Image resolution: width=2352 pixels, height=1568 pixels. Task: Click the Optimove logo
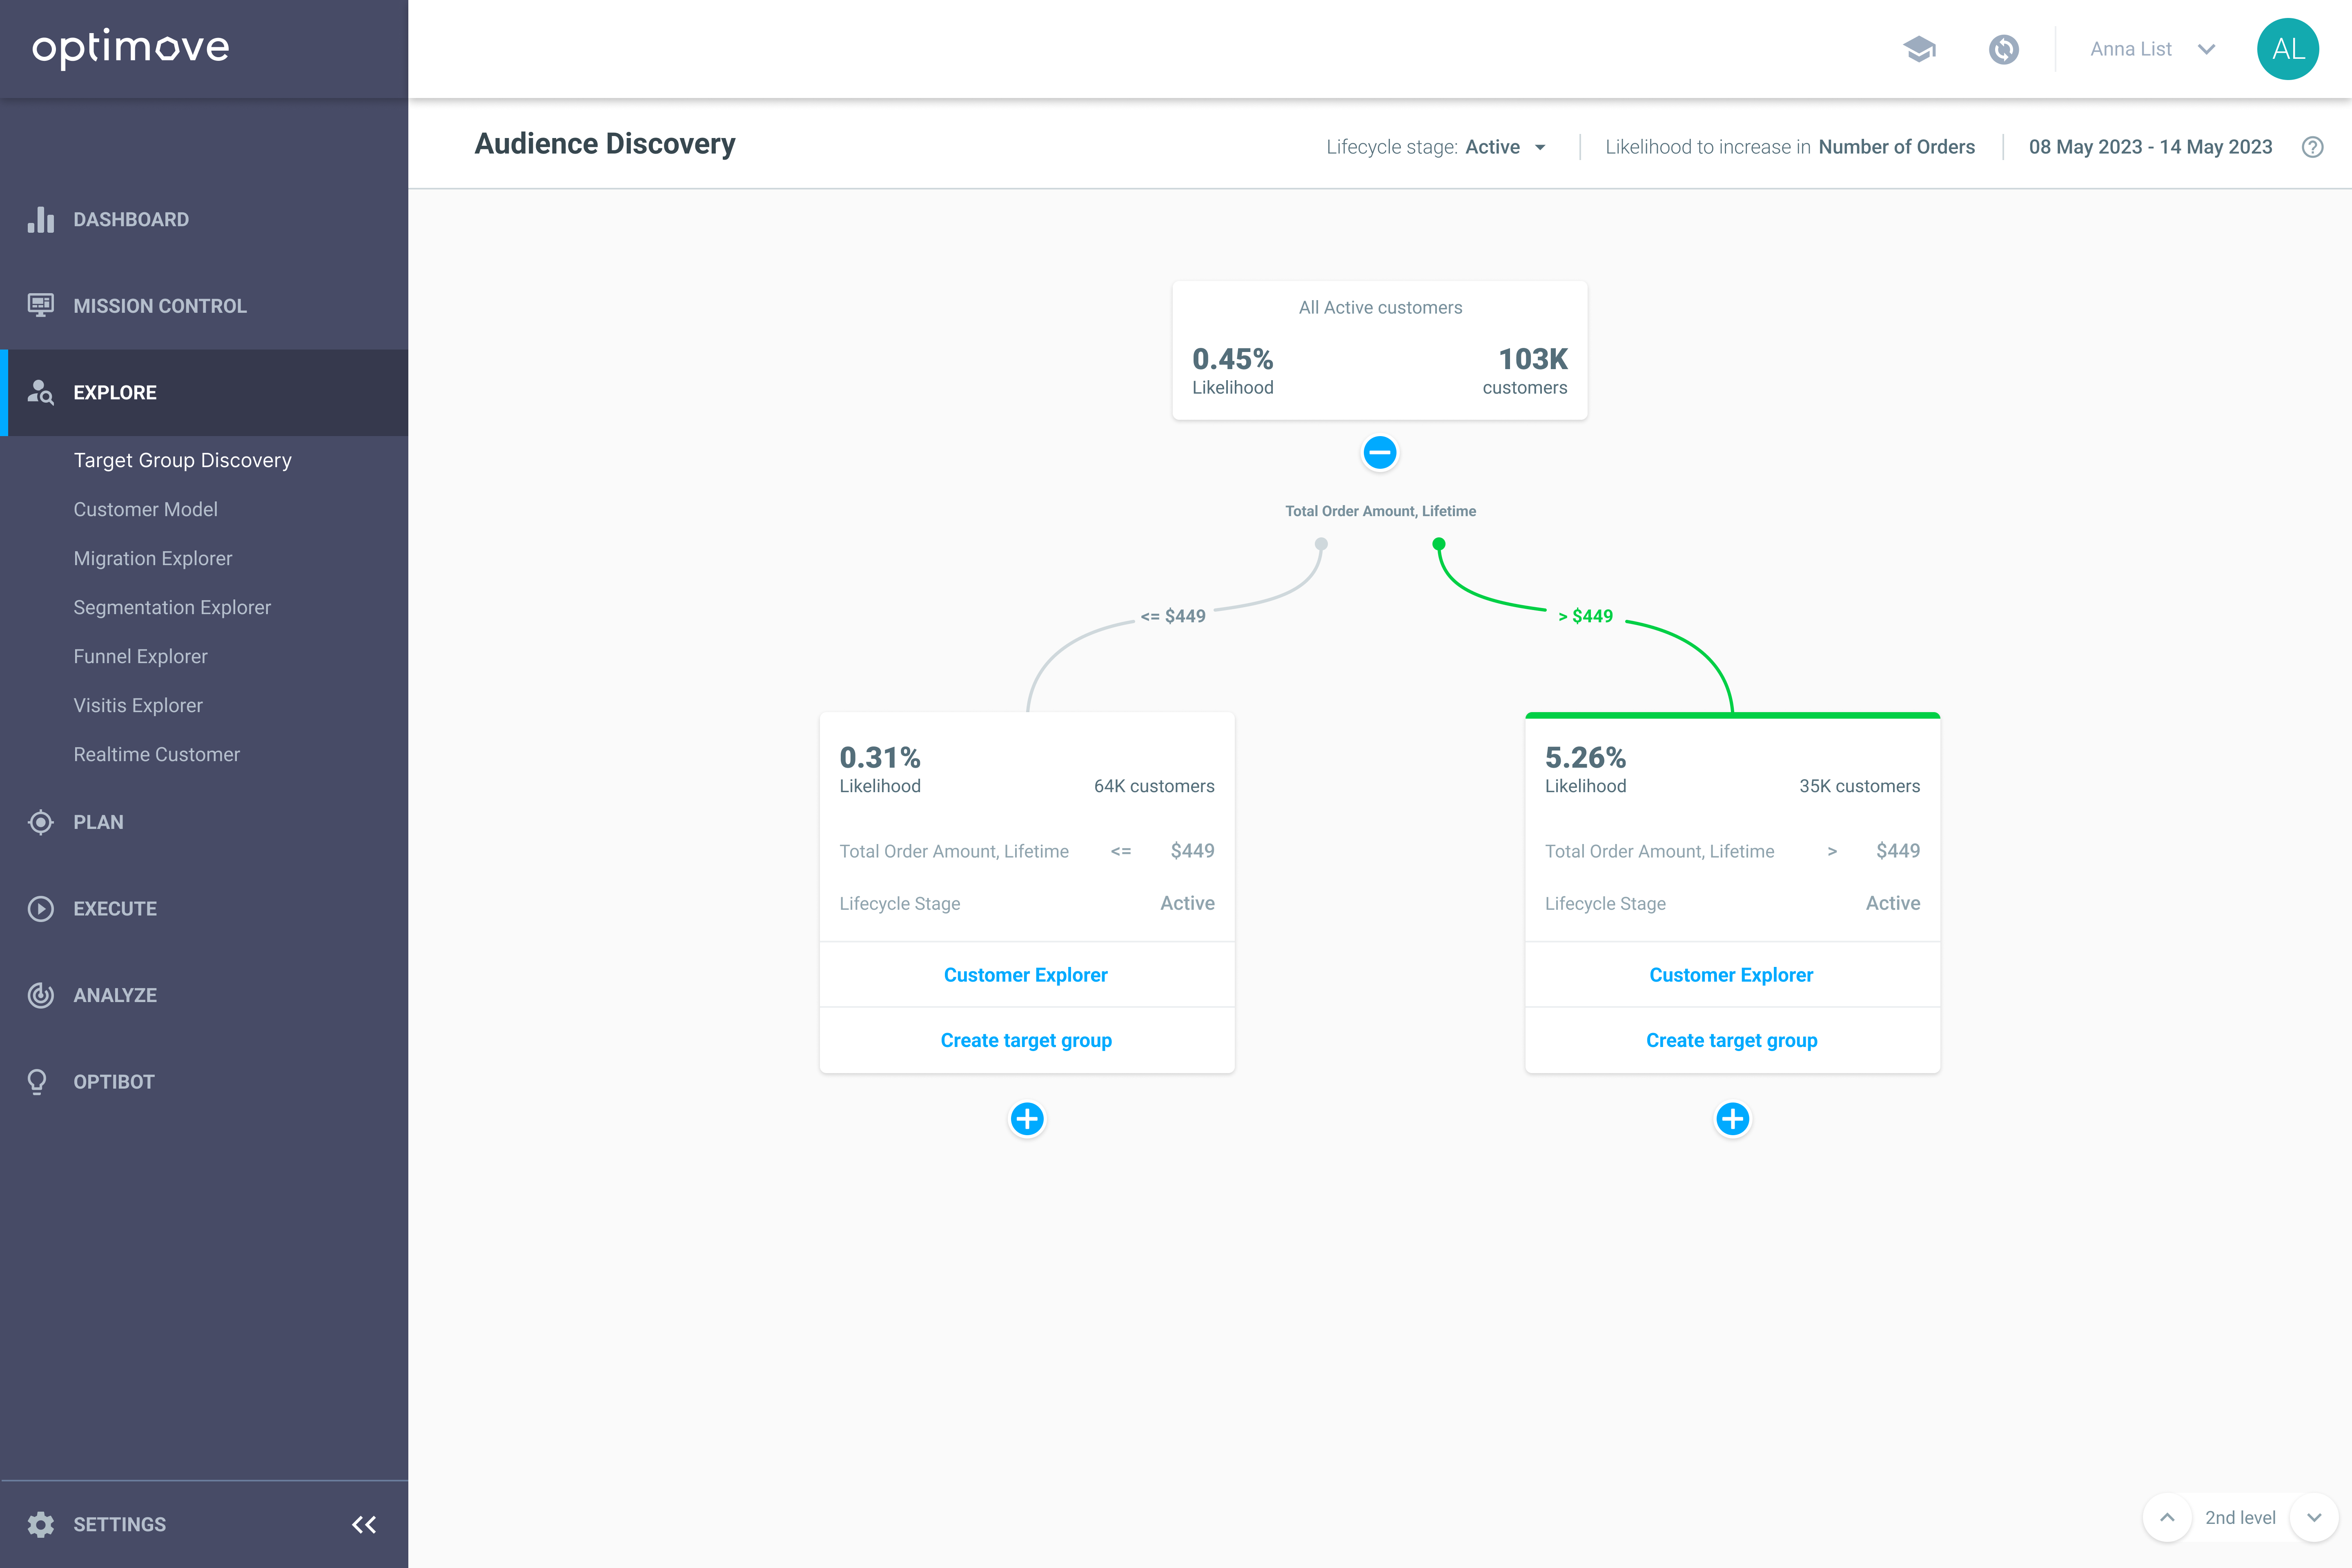coord(131,48)
